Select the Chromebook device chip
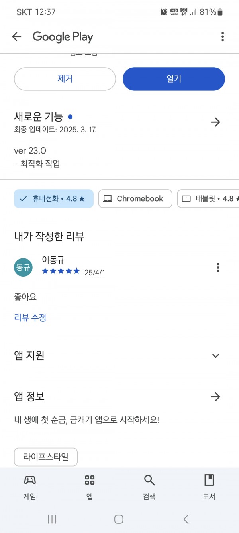The image size is (239, 533). pyautogui.click(x=135, y=199)
